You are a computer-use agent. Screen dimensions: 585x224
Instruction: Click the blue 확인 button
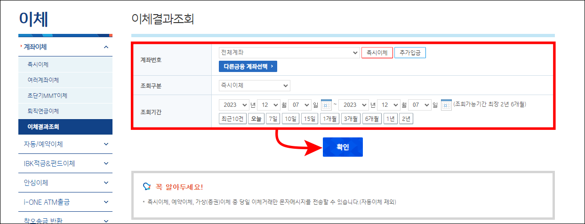pyautogui.click(x=343, y=147)
